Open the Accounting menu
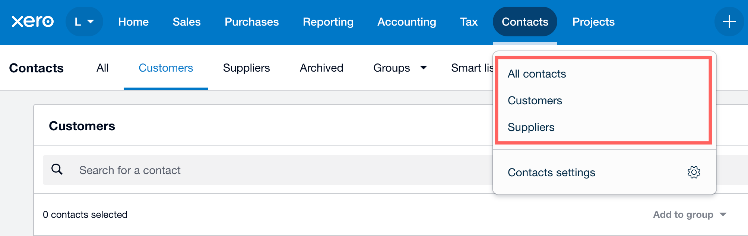 tap(406, 22)
